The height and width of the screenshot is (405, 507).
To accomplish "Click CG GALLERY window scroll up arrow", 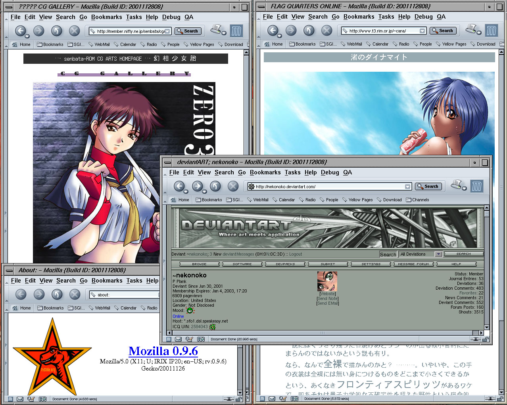I will (x=246, y=52).
